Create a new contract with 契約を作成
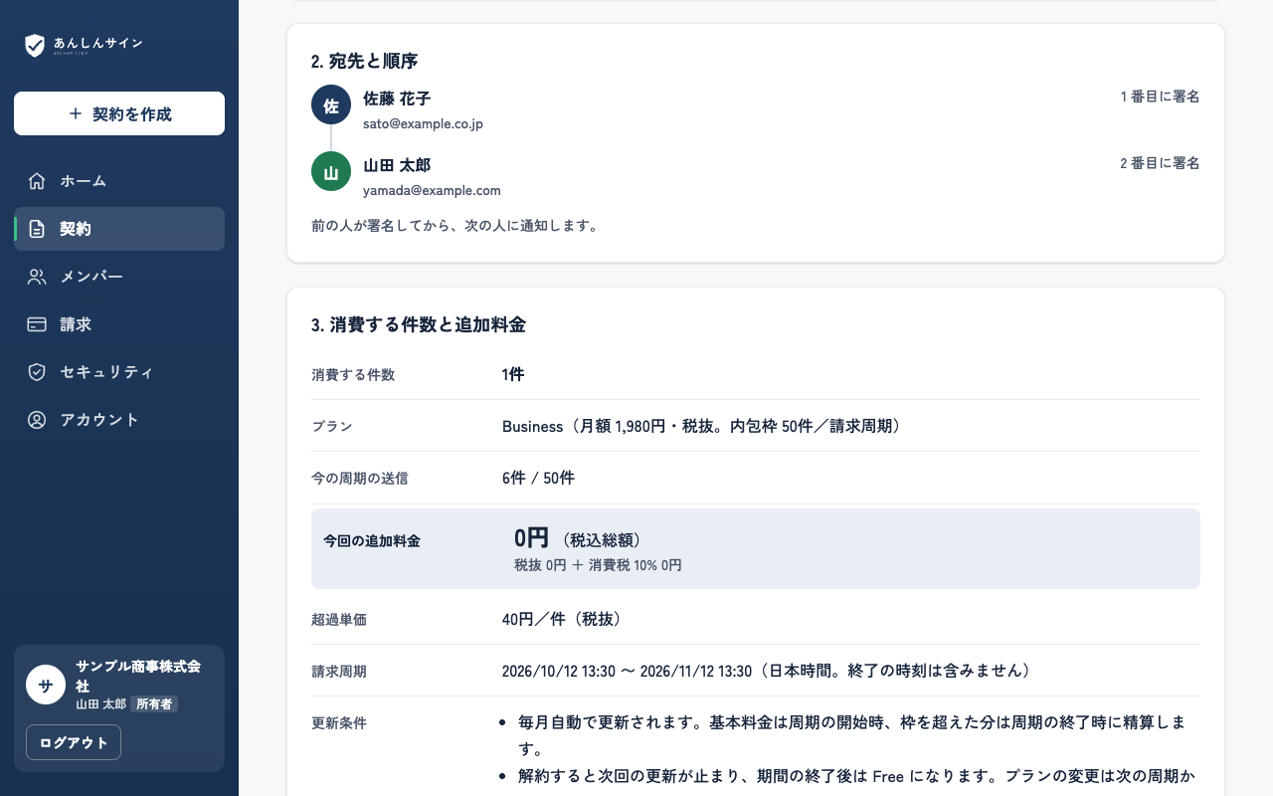 (119, 113)
